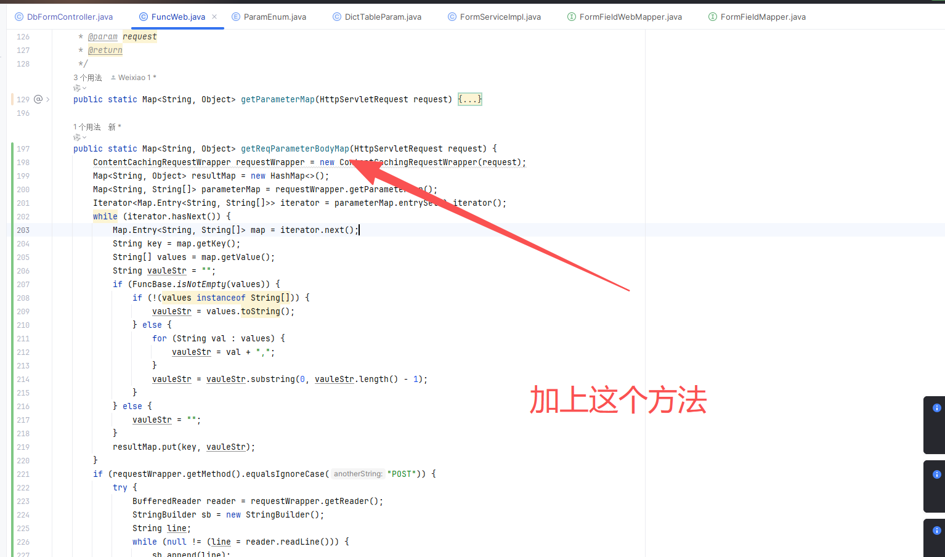
Task: Click the "3 个用法" usages link
Action: (87, 78)
